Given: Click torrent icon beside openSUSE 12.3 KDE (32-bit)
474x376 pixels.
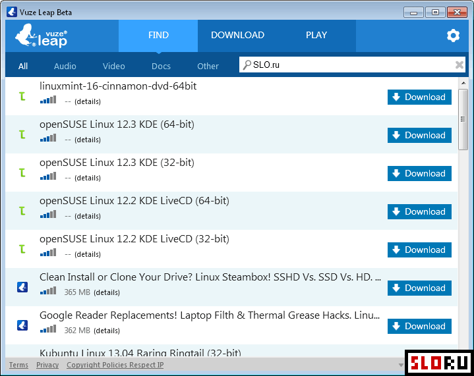Looking at the screenshot, I should pos(22,173).
